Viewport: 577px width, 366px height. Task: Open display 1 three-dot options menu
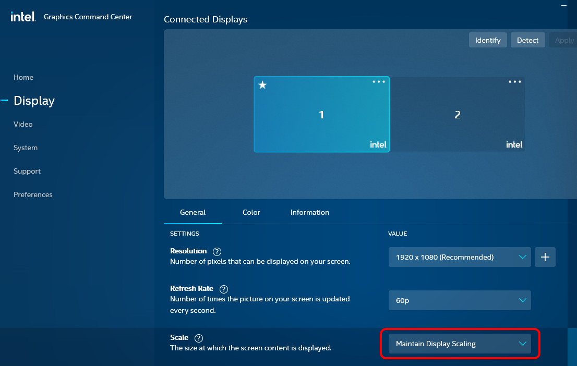pyautogui.click(x=379, y=82)
